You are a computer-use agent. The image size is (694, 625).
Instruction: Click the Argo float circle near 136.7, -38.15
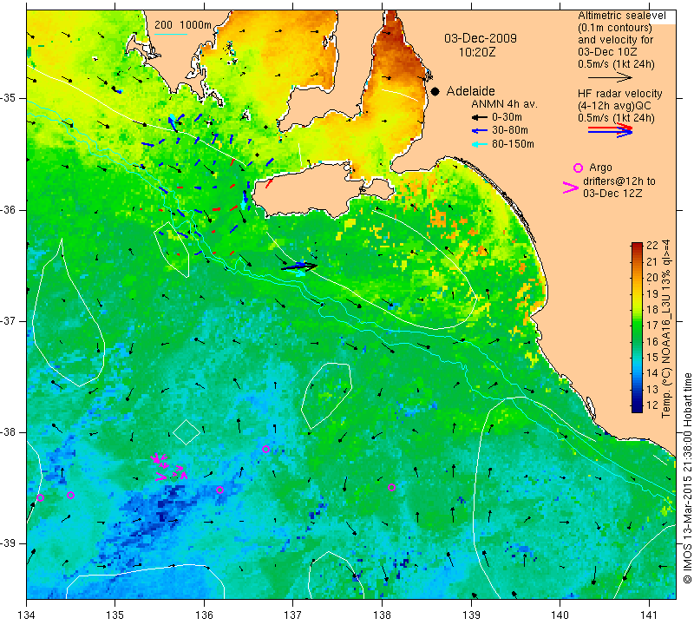265,449
